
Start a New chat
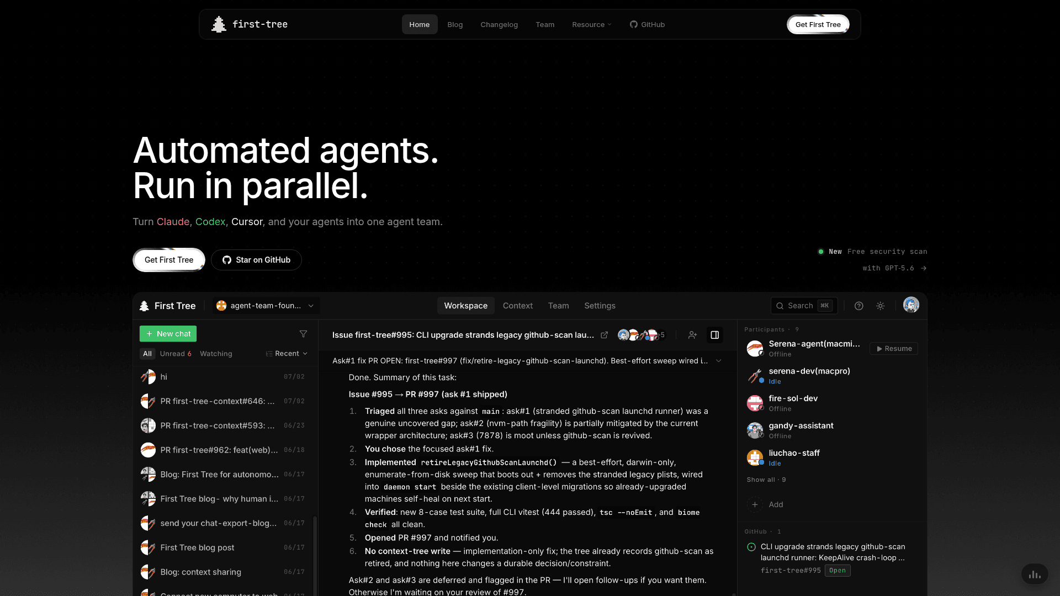click(x=168, y=334)
